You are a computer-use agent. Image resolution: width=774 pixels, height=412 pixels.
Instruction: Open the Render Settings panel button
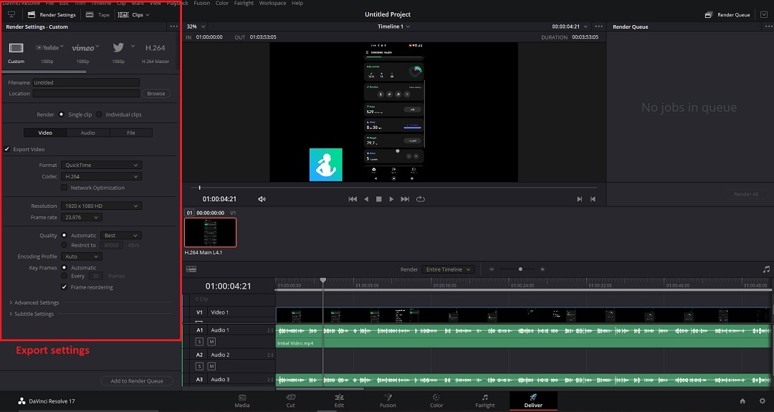click(52, 15)
